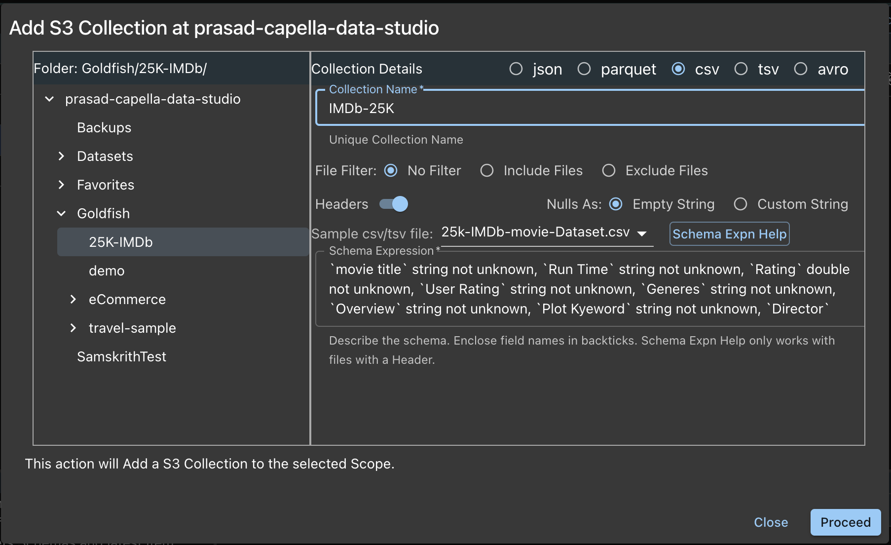Choose the No Filter file filter option
Screen dimensions: 891x545
click(391, 170)
